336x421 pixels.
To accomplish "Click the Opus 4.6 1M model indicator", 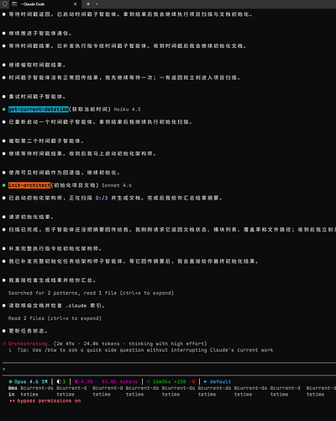I will pyautogui.click(x=31, y=381).
